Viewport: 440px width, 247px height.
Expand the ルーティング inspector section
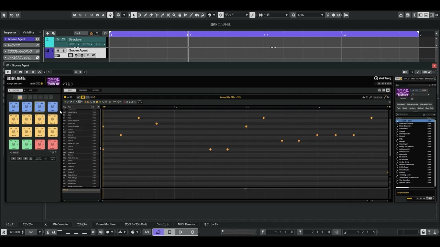click(21, 45)
